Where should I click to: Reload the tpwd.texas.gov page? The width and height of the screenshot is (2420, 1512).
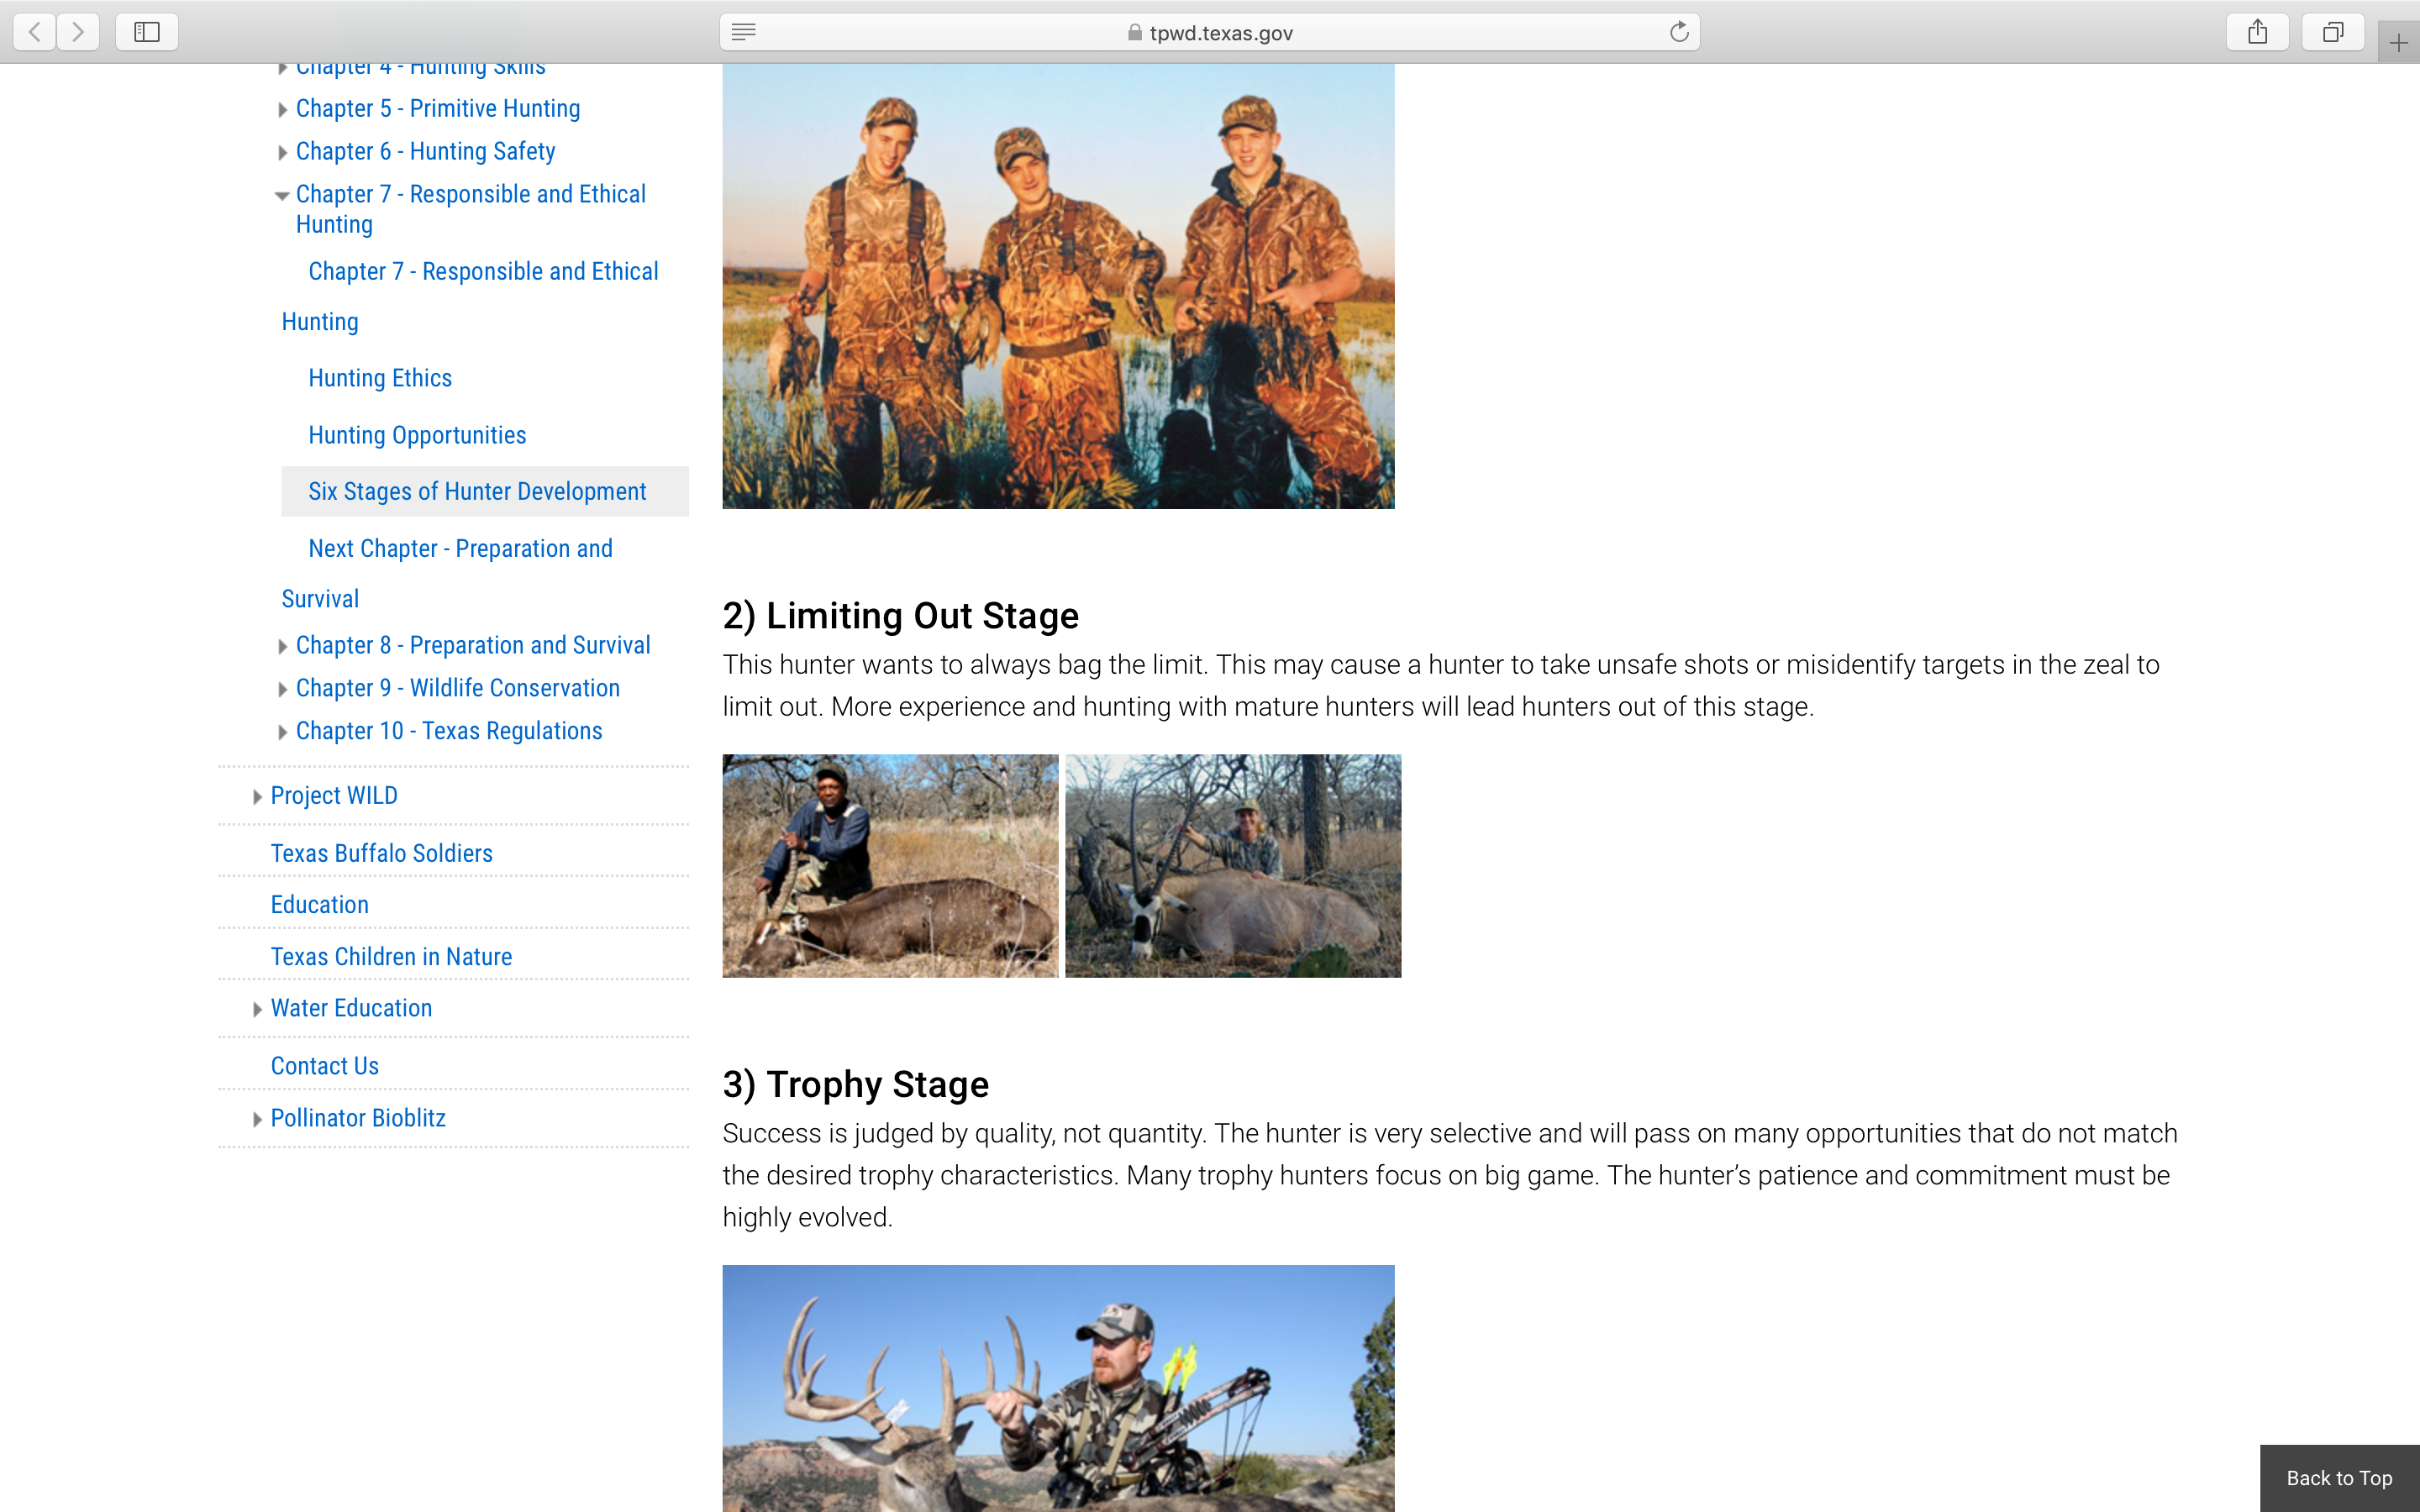(x=1679, y=32)
